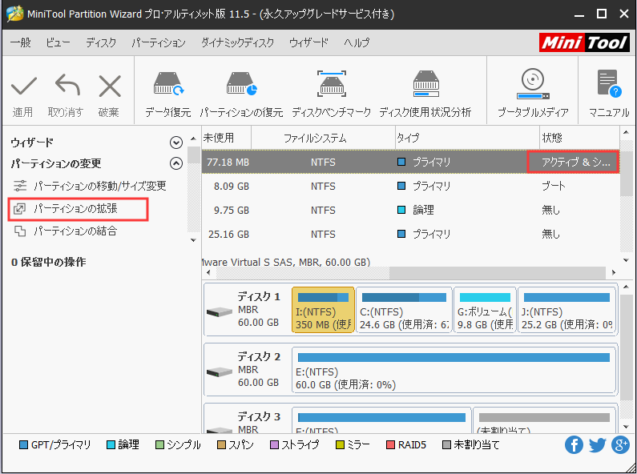
Task: Sort by the 状態 column header
Action: [x=580, y=138]
